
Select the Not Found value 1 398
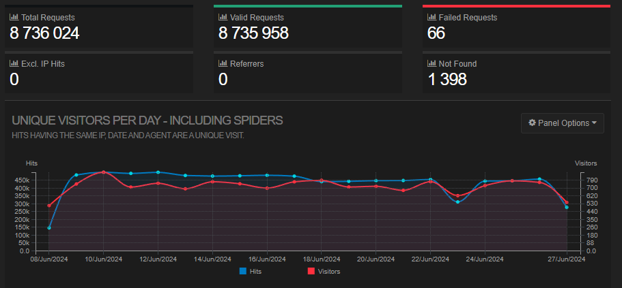(x=447, y=80)
